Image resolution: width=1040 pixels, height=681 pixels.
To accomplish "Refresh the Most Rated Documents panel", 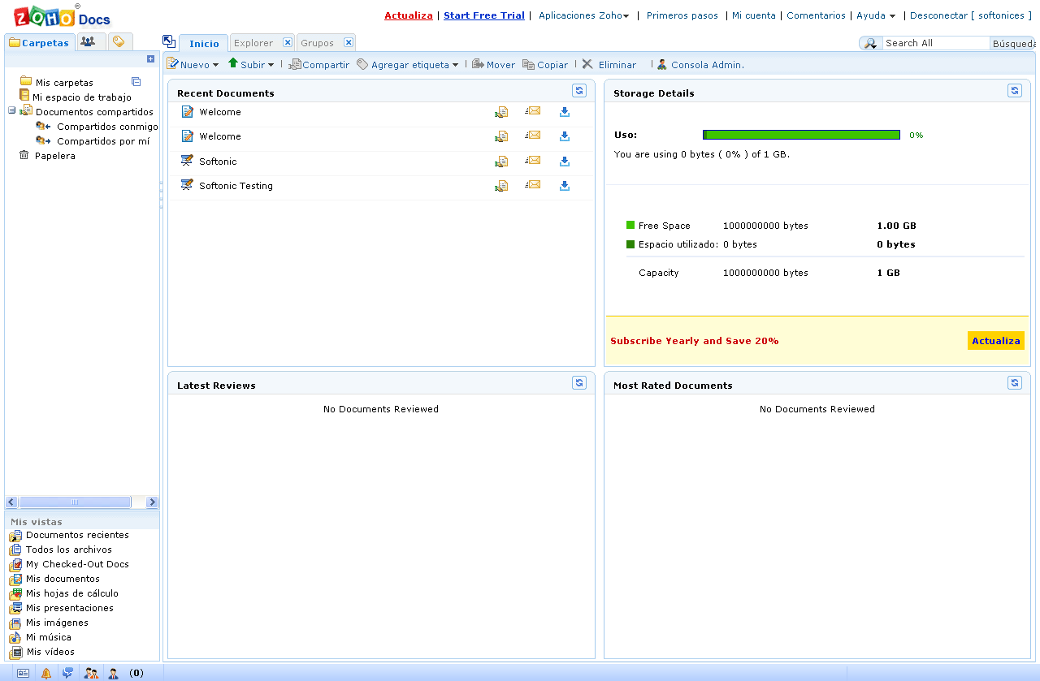I will click(x=1015, y=383).
